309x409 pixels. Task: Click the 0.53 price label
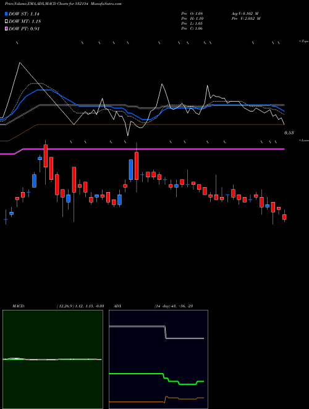click(289, 133)
